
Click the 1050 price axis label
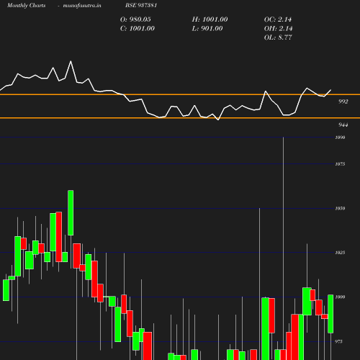click(340, 208)
